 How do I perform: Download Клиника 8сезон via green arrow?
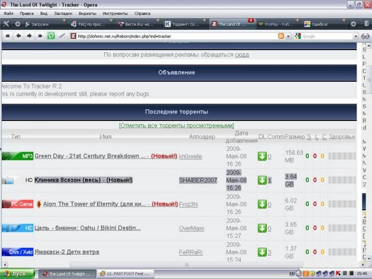point(262,180)
